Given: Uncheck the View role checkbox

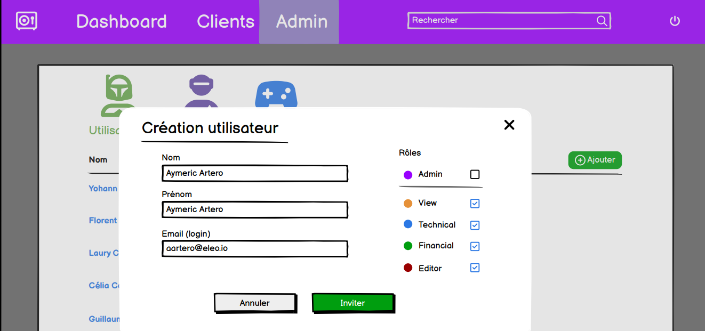Looking at the screenshot, I should pyautogui.click(x=475, y=203).
